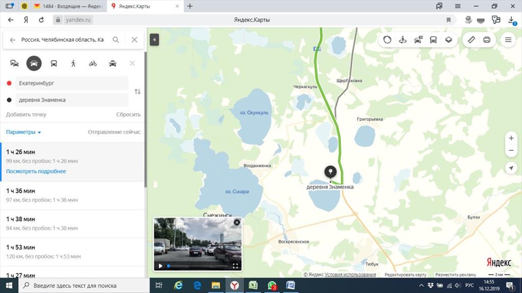Toggle the road events layer
Image resolution: width=522 pixels, height=293 pixels.
coord(418,40)
